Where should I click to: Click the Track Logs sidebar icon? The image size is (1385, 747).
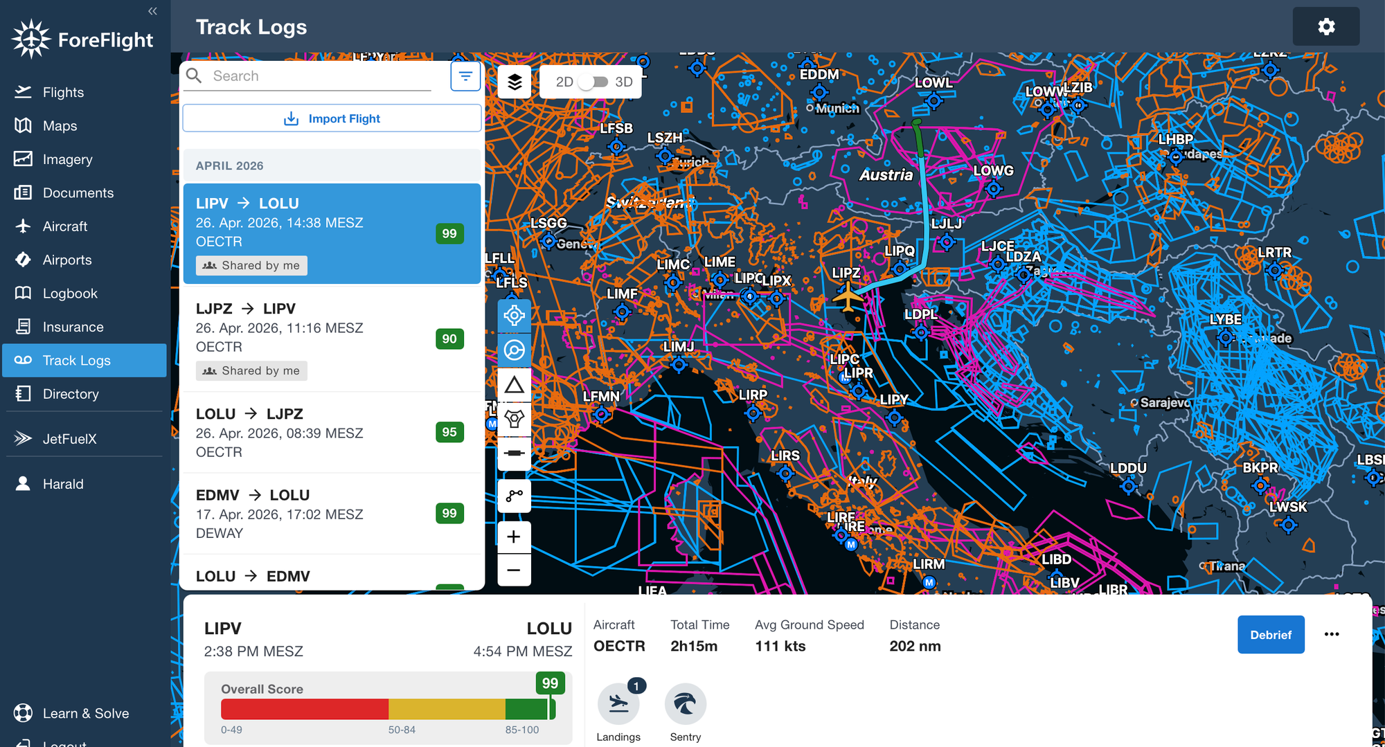[23, 360]
